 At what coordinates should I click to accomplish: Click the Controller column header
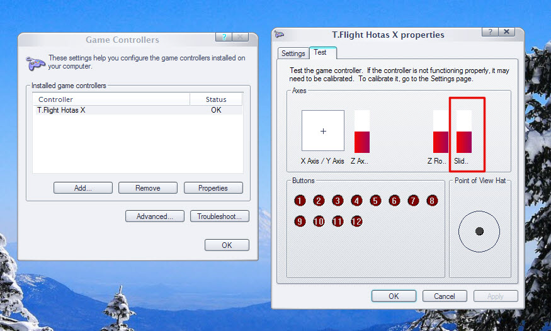pyautogui.click(x=111, y=99)
